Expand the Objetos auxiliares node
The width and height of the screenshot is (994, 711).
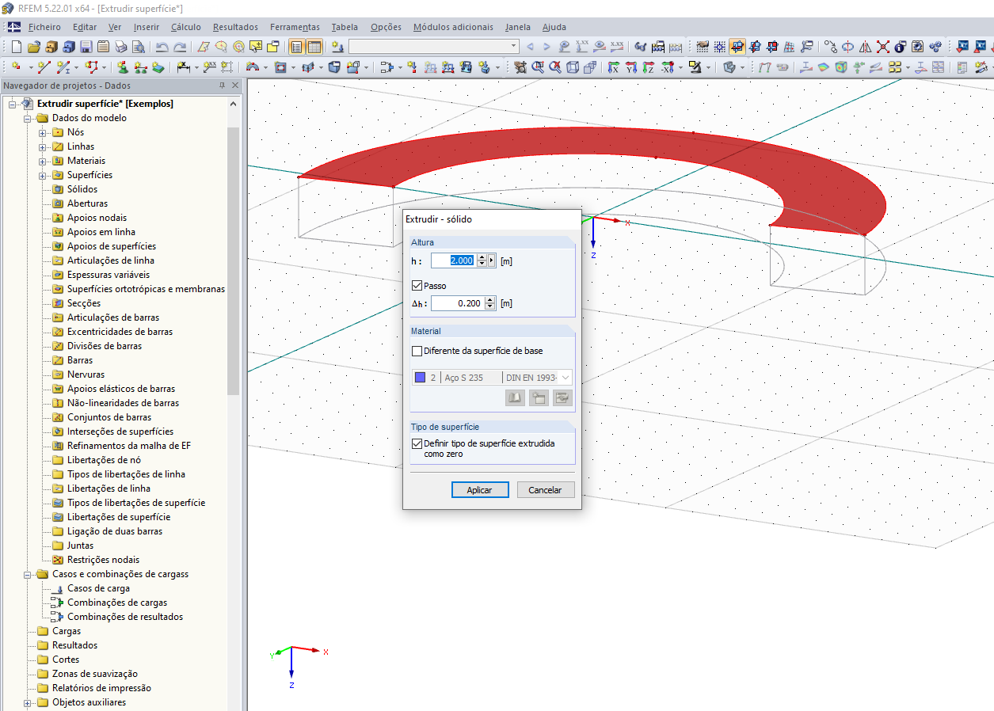click(28, 702)
